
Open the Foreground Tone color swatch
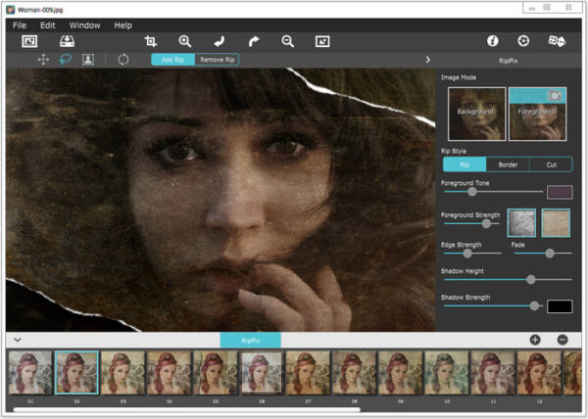click(x=559, y=192)
